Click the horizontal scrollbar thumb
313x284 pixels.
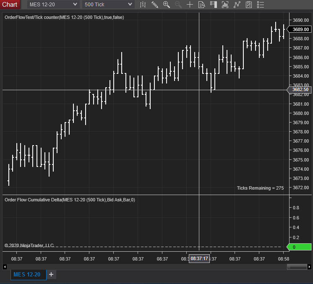coord(297,267)
